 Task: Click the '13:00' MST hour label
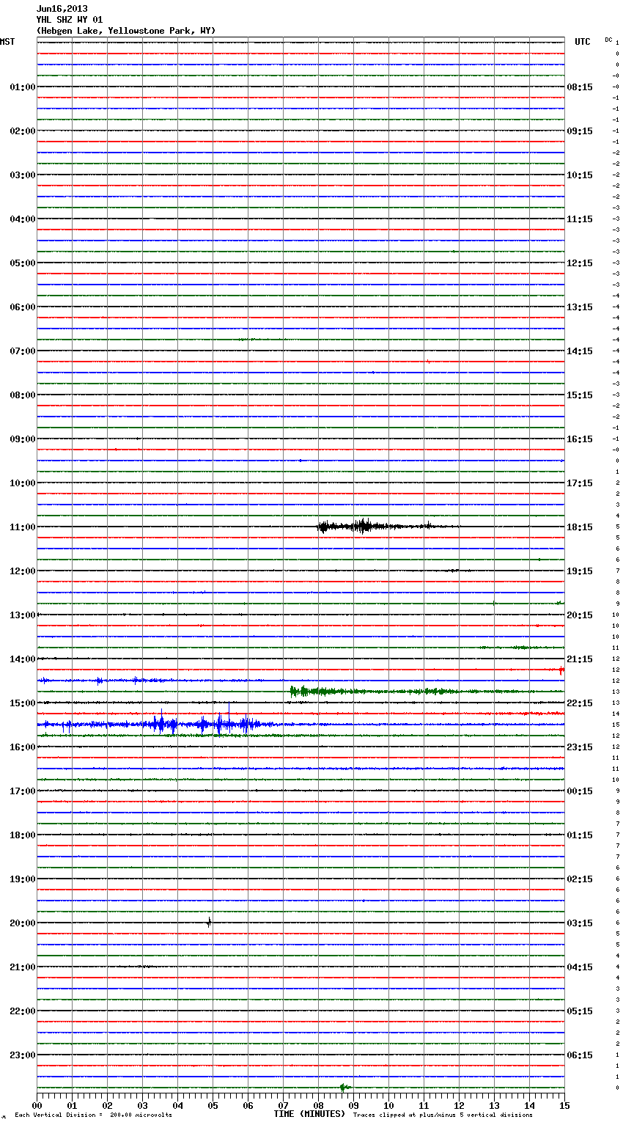click(22, 615)
